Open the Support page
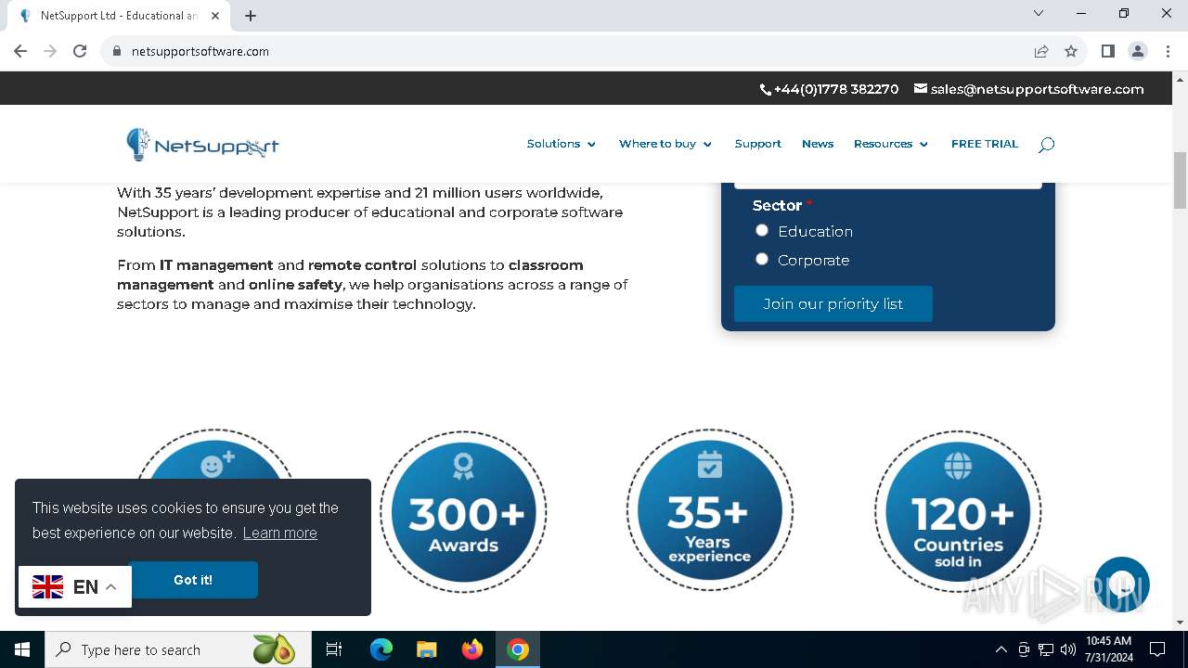 click(757, 144)
